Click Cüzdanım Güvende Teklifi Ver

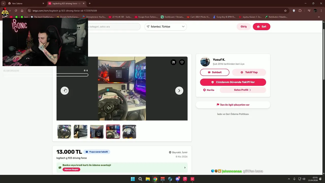(233, 82)
